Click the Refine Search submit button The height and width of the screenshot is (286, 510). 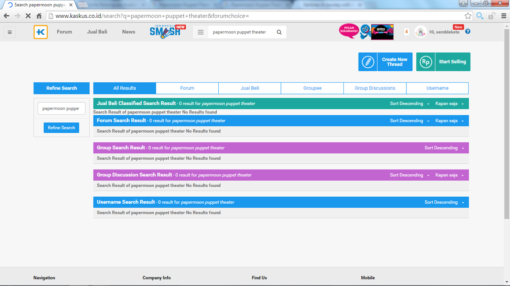tap(61, 128)
